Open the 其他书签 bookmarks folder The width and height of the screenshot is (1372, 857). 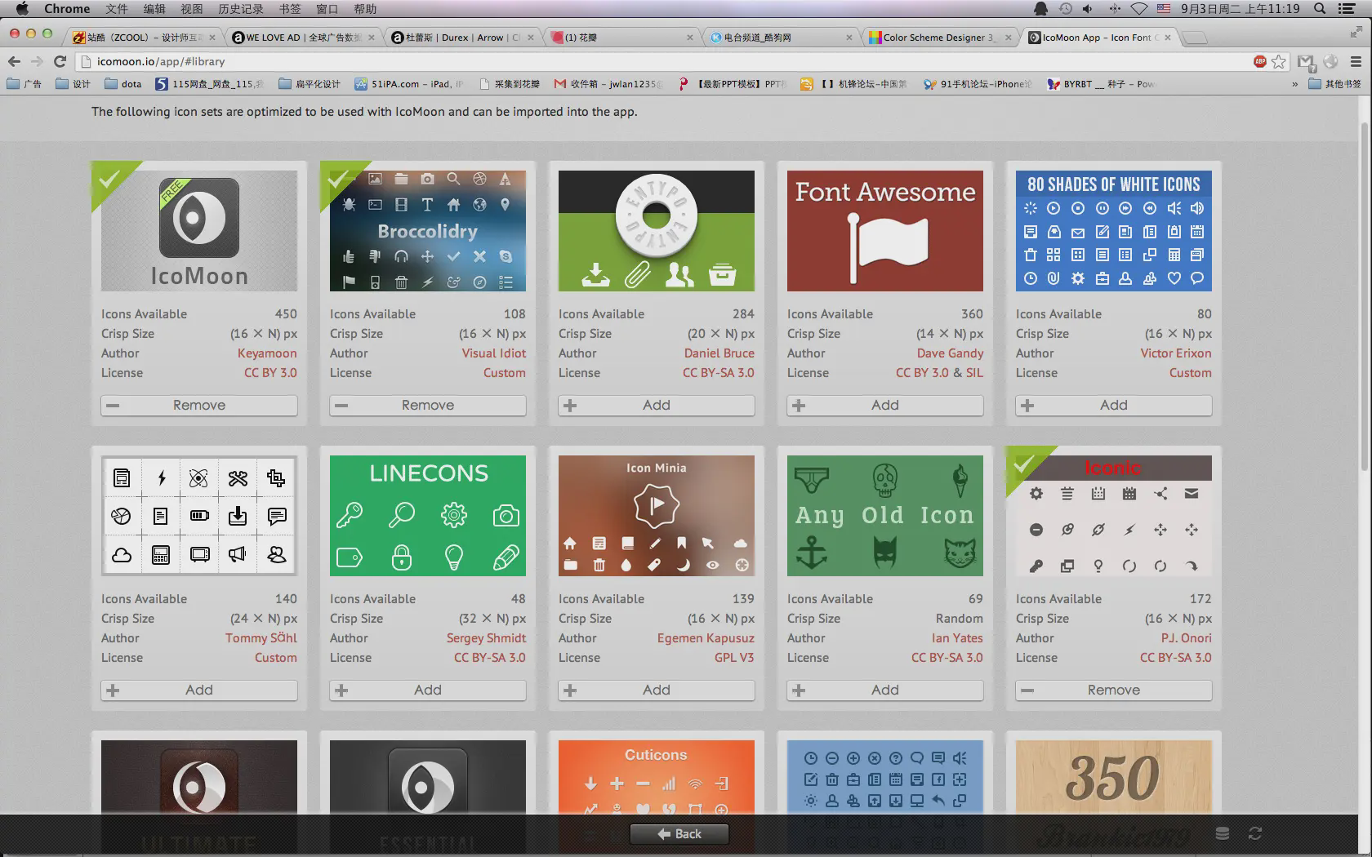click(x=1334, y=84)
